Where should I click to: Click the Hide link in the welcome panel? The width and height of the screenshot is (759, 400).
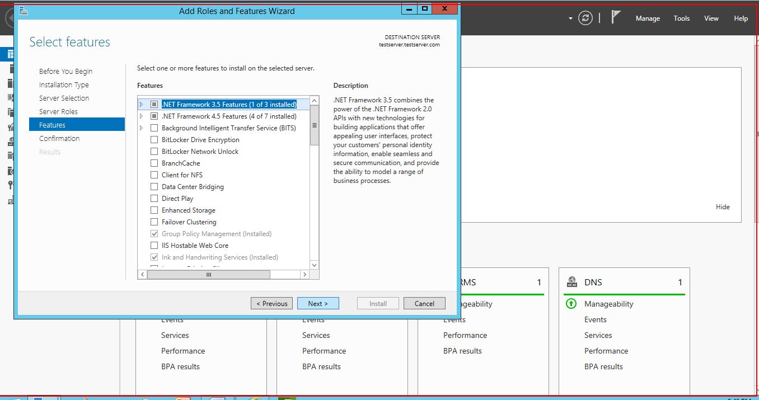tap(723, 207)
